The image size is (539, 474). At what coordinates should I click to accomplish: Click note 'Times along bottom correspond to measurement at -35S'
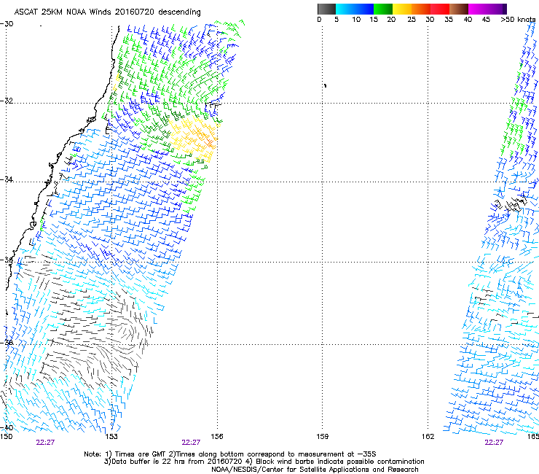click(x=275, y=454)
